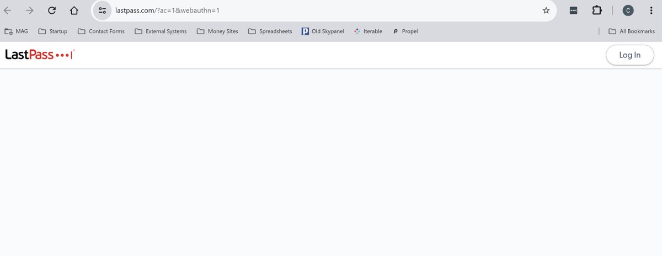Open the browser home page
This screenshot has width=662, height=256.
click(x=74, y=10)
